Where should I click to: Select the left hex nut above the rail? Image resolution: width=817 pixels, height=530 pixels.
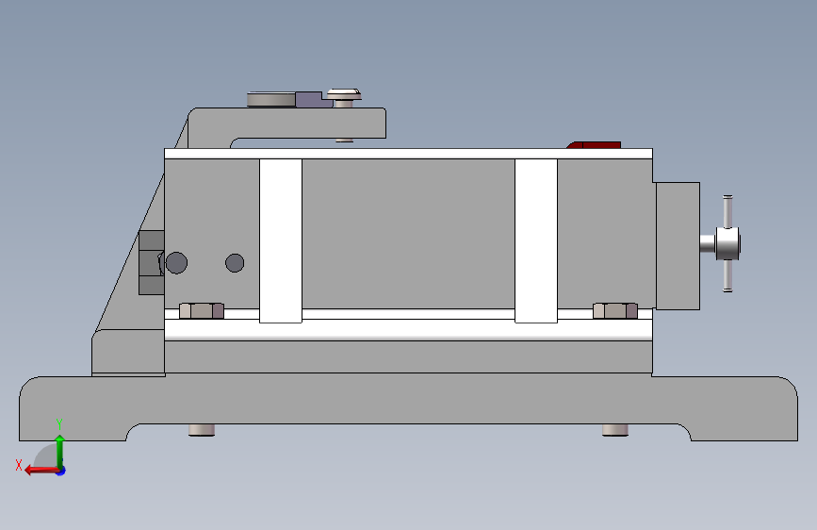coord(202,311)
